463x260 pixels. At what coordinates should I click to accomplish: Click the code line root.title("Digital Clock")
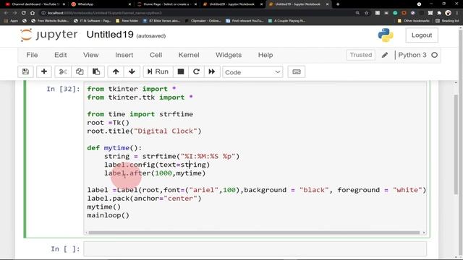pyautogui.click(x=144, y=131)
